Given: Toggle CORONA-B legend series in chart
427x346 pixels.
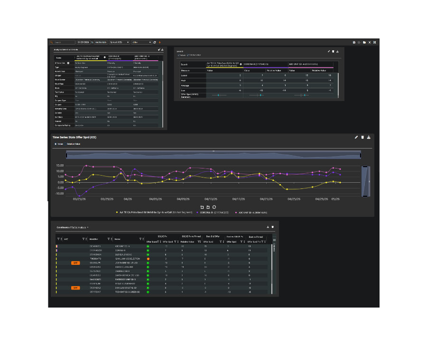Looking at the screenshot, I should 213,213.
